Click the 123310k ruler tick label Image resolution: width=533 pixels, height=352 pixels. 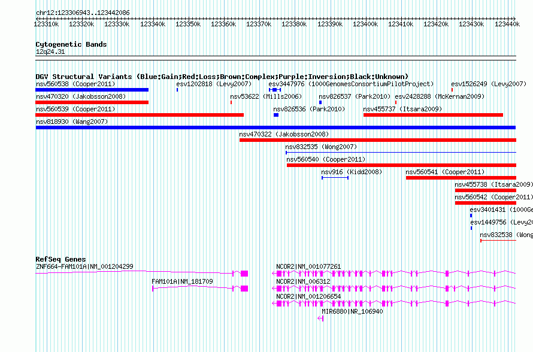coord(46,24)
